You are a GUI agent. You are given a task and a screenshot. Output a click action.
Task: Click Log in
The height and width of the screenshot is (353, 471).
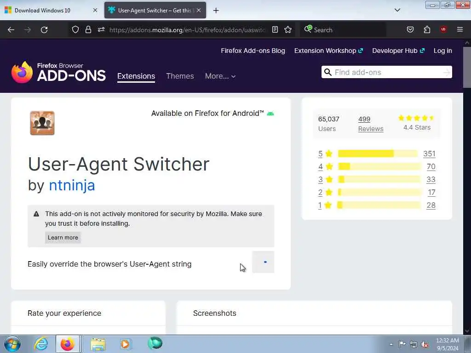point(443,51)
